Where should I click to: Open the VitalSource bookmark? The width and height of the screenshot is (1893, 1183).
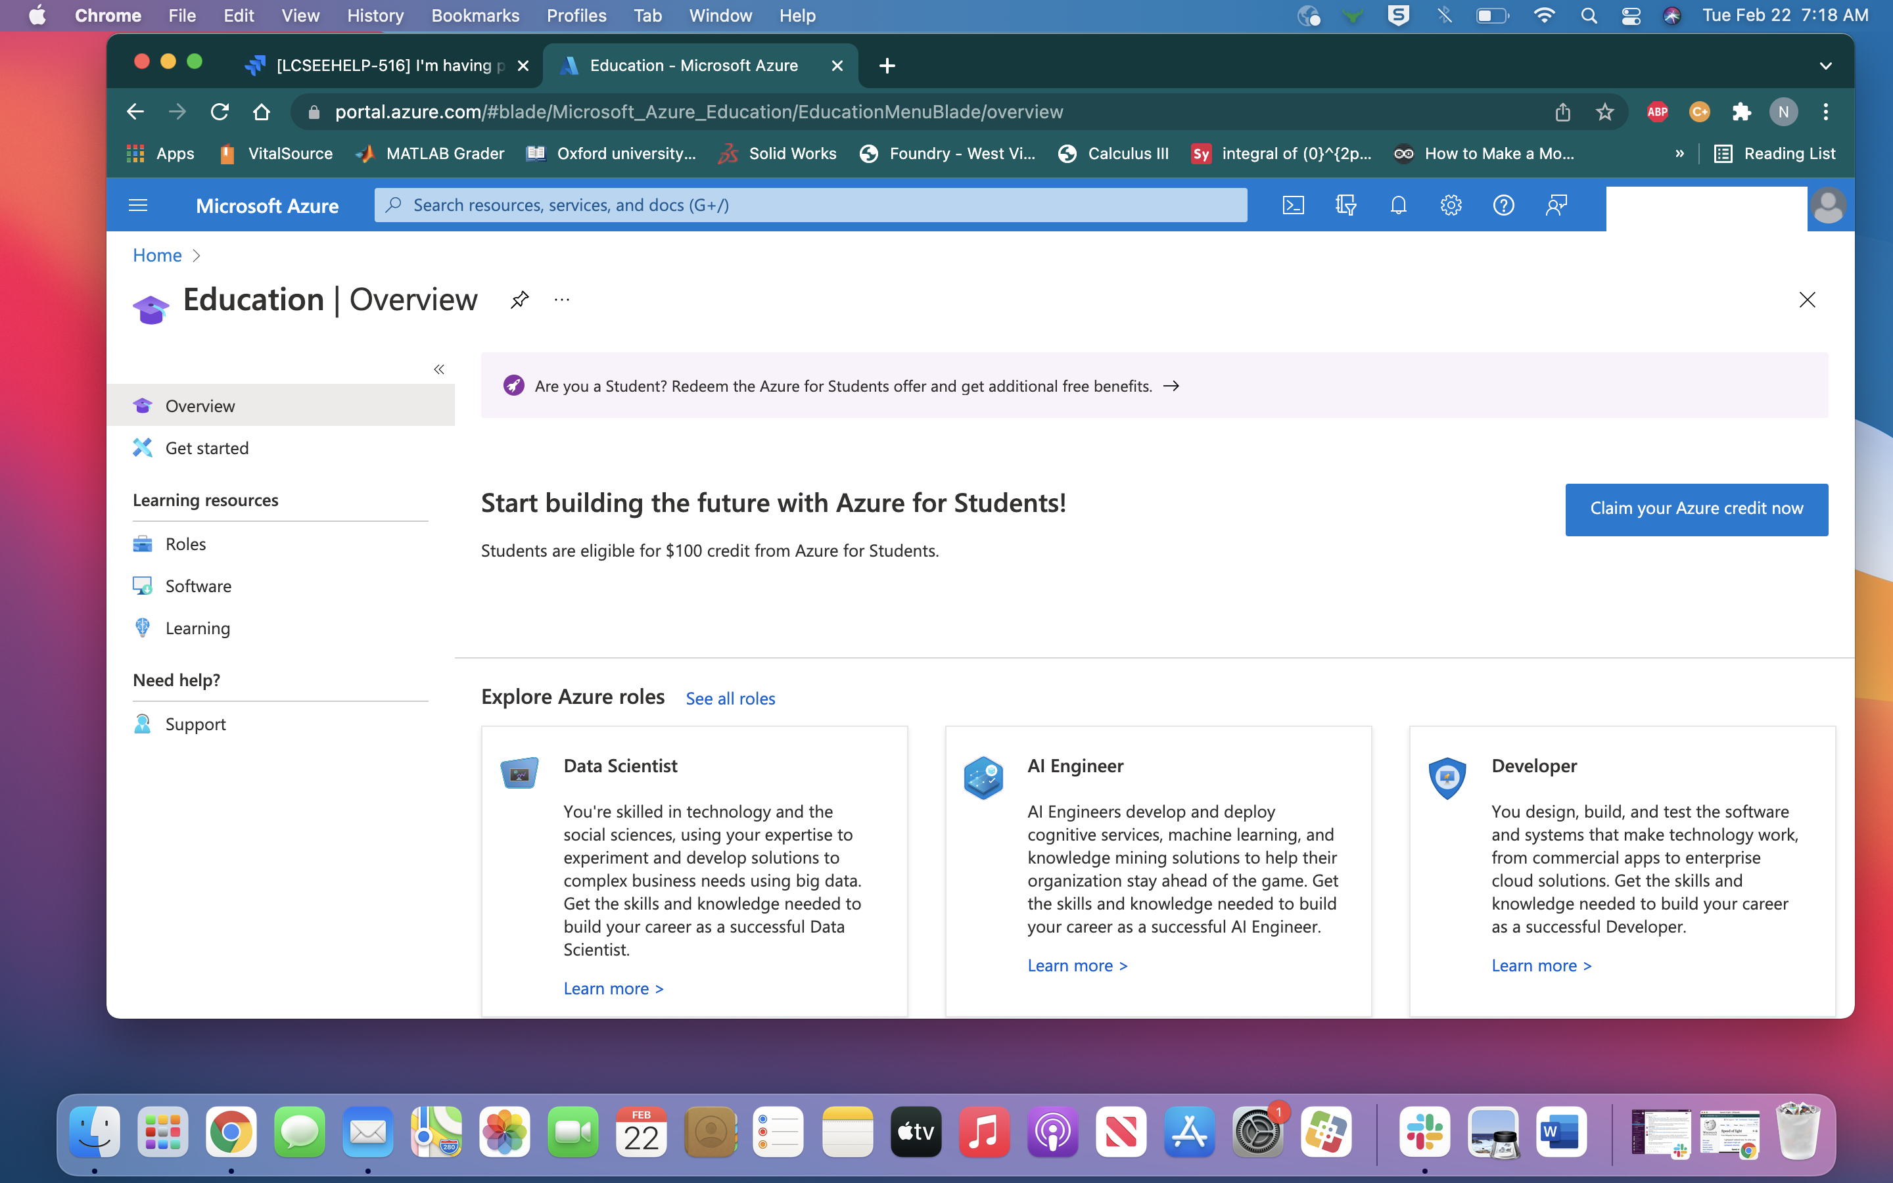tap(275, 153)
